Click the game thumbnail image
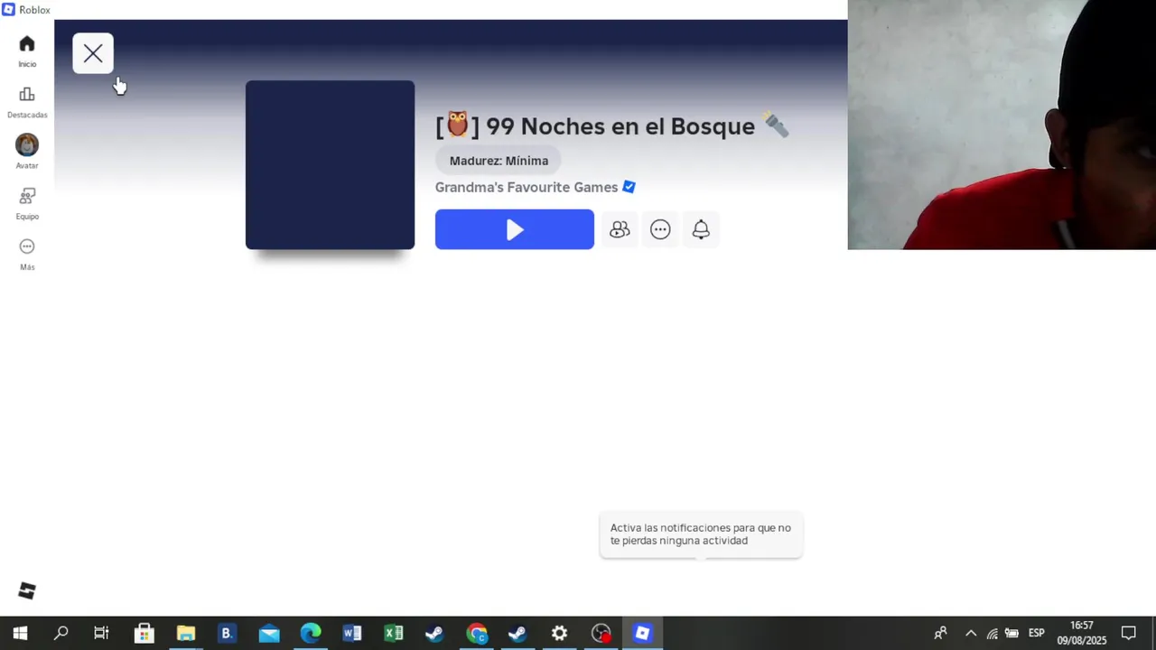The image size is (1156, 650). coord(331,165)
